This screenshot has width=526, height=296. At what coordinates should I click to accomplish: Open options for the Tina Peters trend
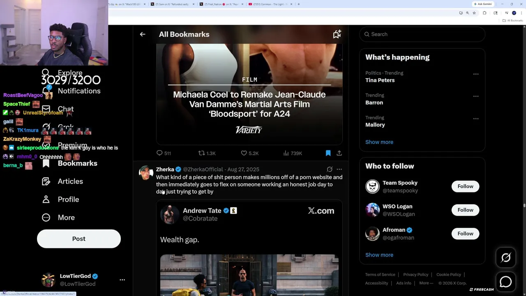(476, 74)
